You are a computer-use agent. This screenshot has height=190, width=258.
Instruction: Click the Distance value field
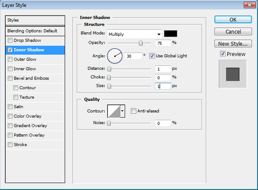[163, 69]
